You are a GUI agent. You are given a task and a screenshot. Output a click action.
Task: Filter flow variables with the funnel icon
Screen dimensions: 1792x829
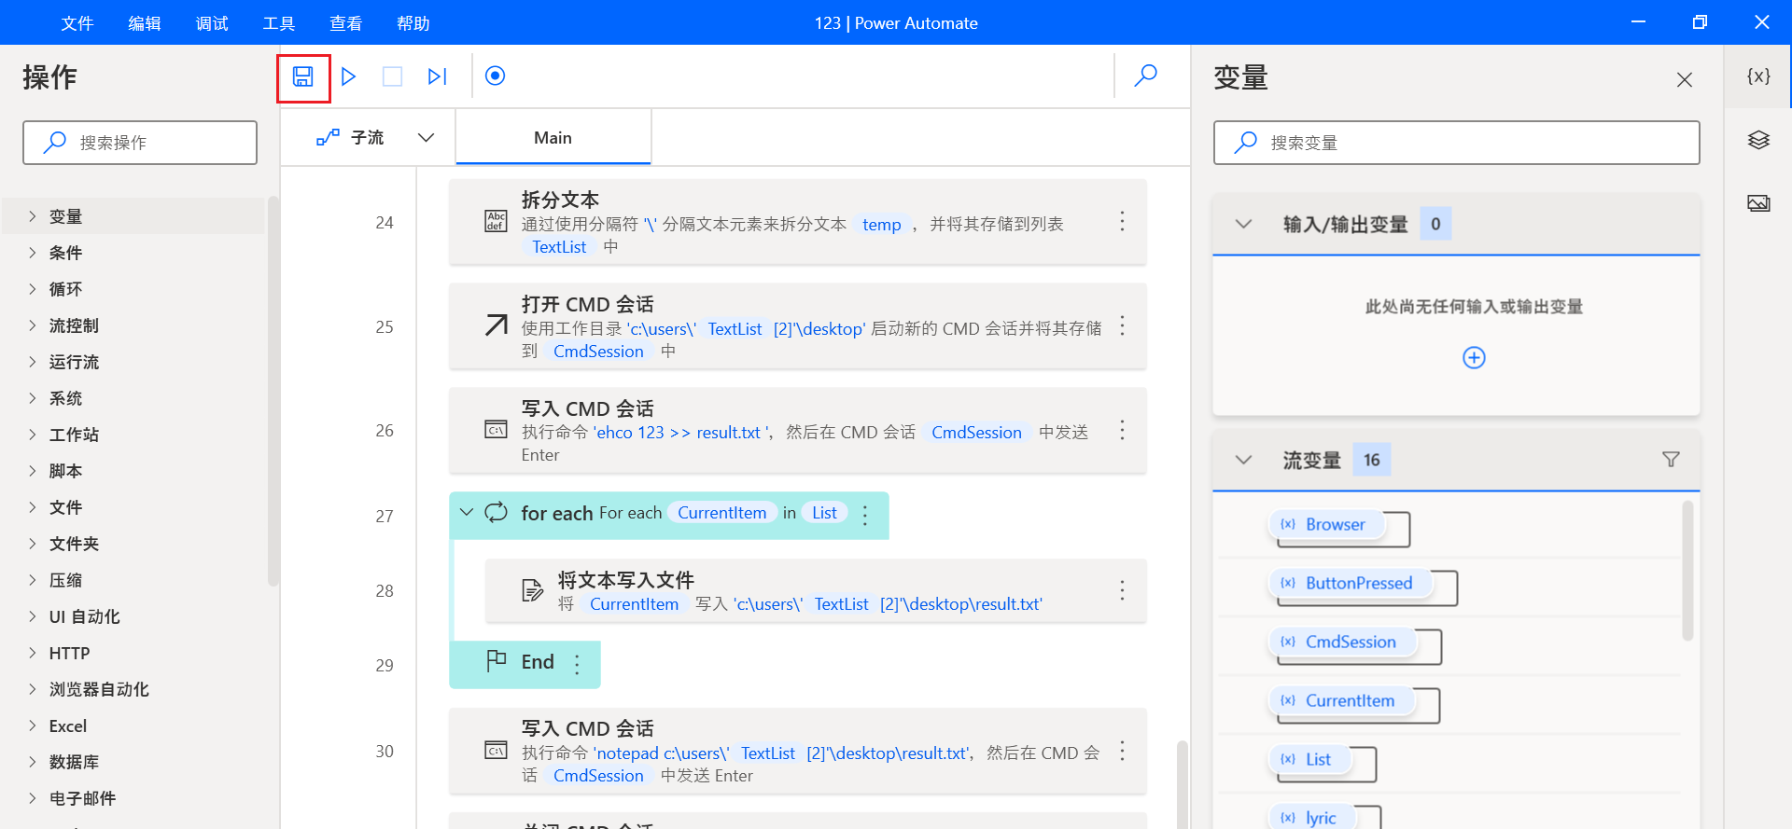tap(1671, 460)
